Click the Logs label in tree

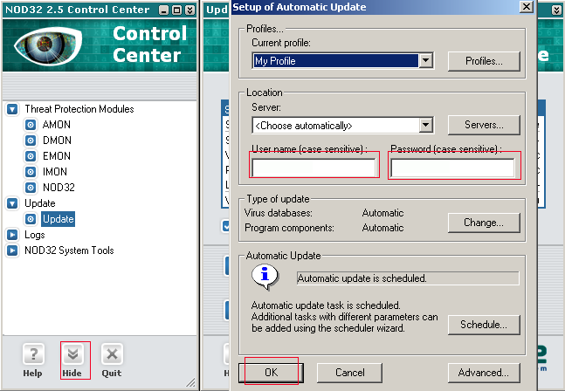(35, 235)
